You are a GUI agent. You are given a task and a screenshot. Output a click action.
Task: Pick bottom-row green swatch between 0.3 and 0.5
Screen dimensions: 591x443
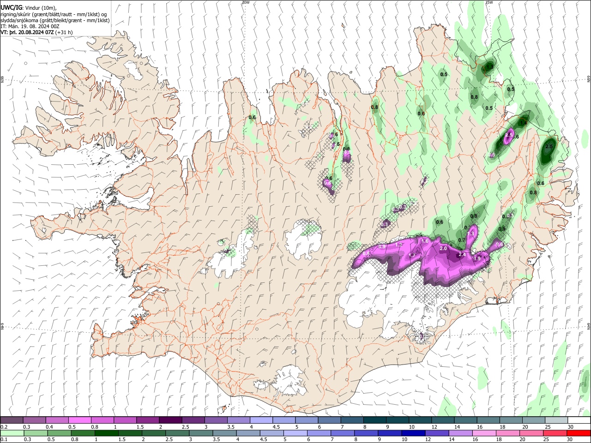35,433
